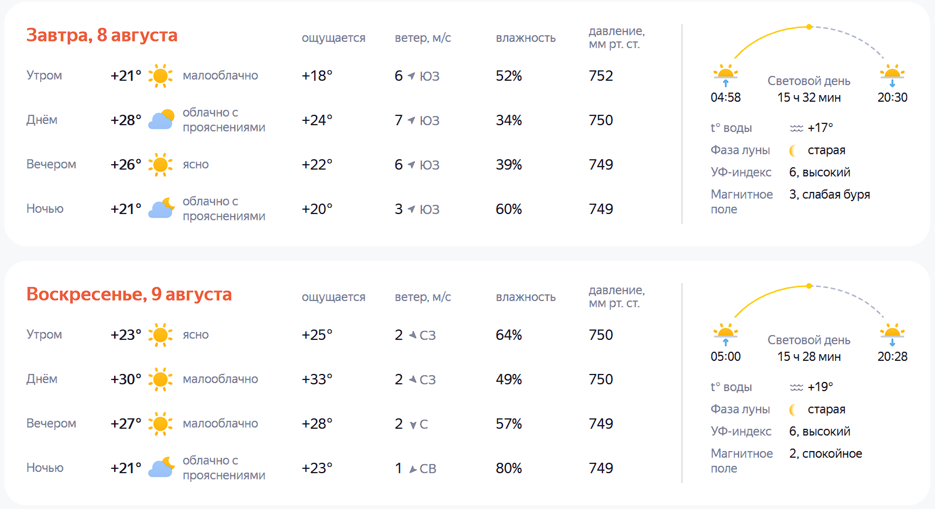The height and width of the screenshot is (509, 935).
Task: Click old moon phase icon for August 8
Action: pos(794,151)
